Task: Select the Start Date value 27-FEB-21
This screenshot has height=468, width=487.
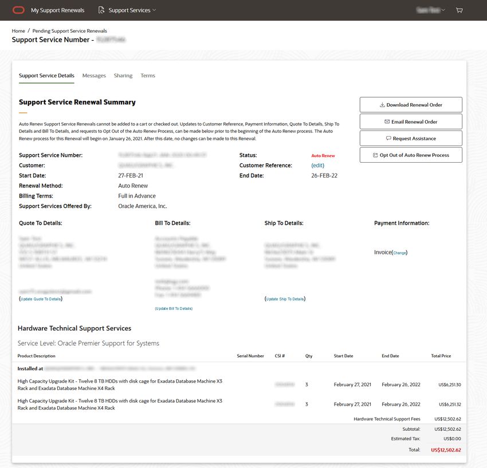Action: click(131, 175)
